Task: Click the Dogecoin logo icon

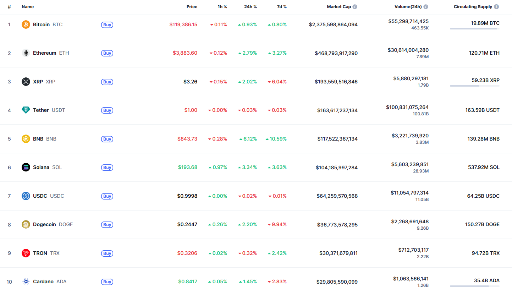Action: (26, 224)
